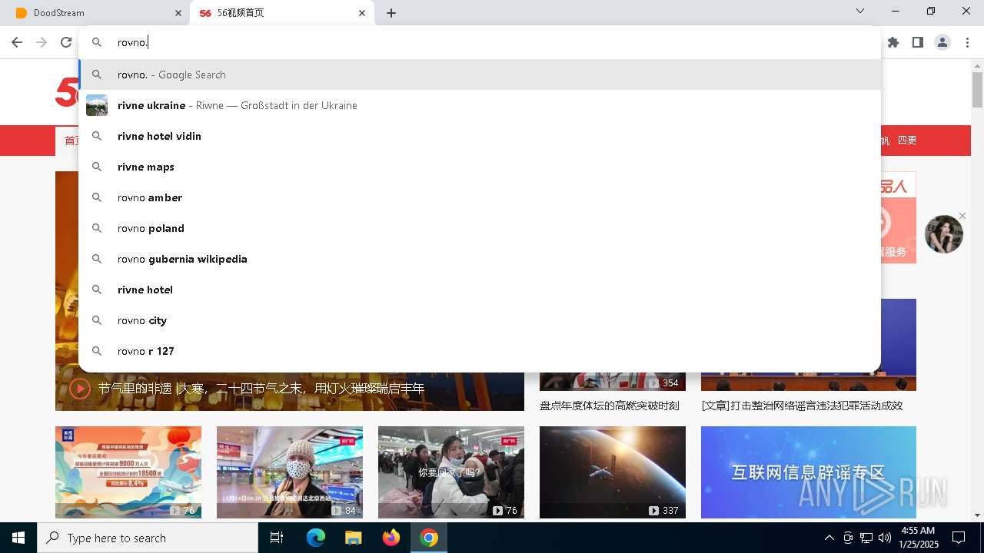This screenshot has height=553, width=984.
Task: Close the floating avatar widget
Action: click(962, 216)
